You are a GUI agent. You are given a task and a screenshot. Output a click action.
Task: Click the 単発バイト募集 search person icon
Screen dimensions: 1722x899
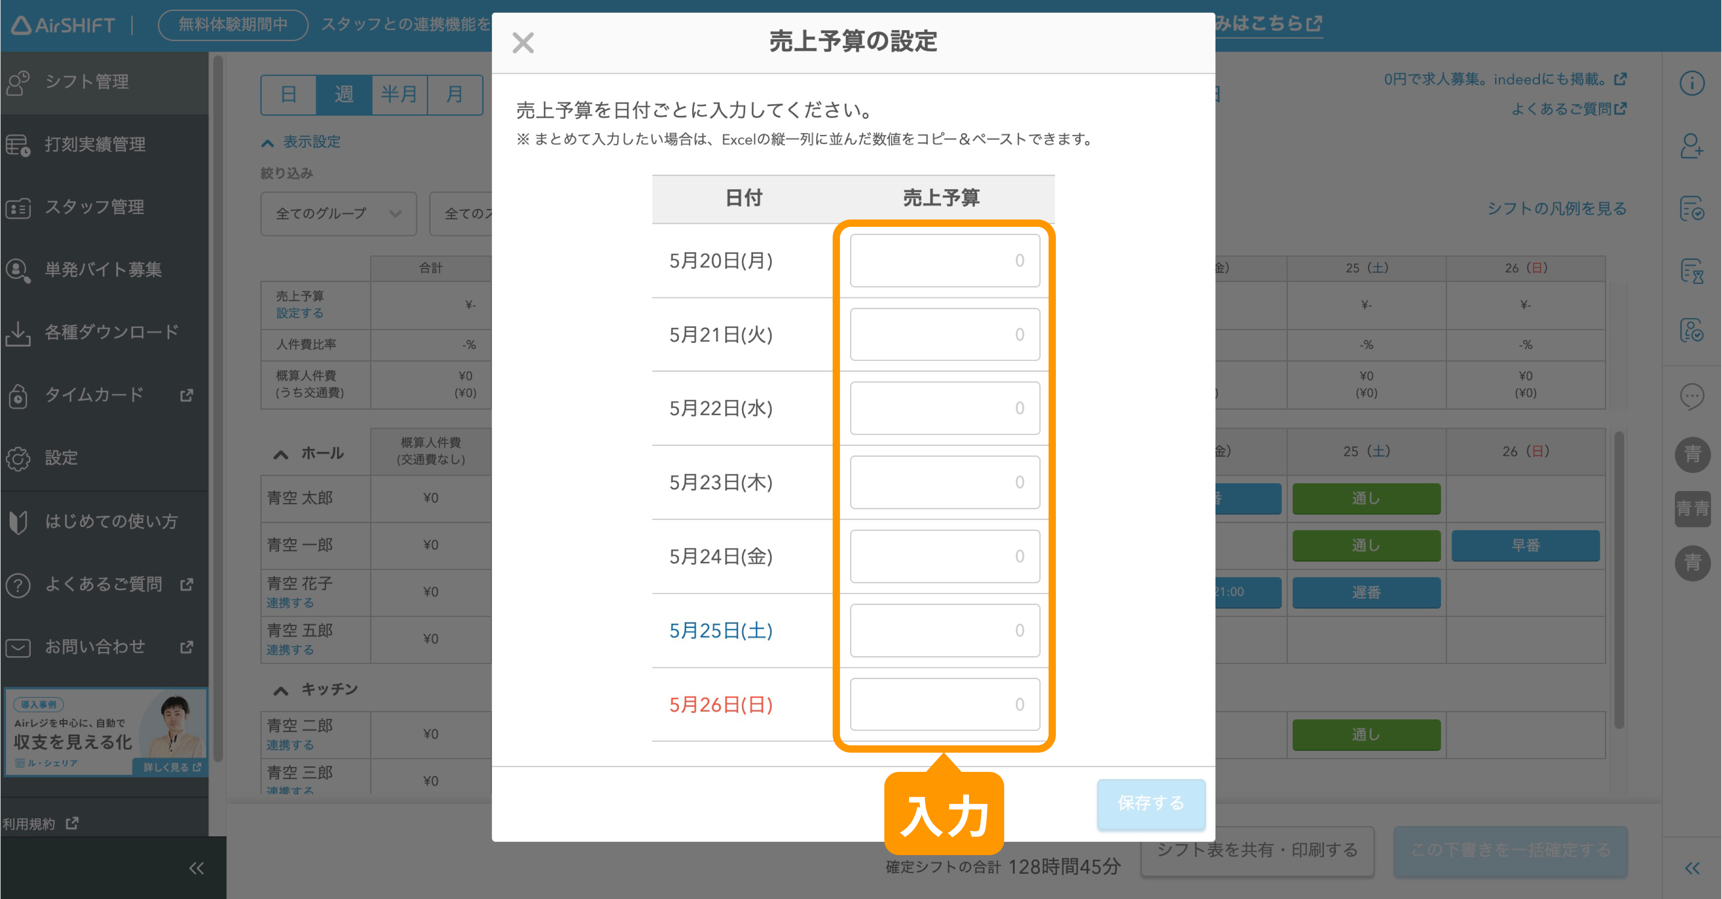click(18, 271)
